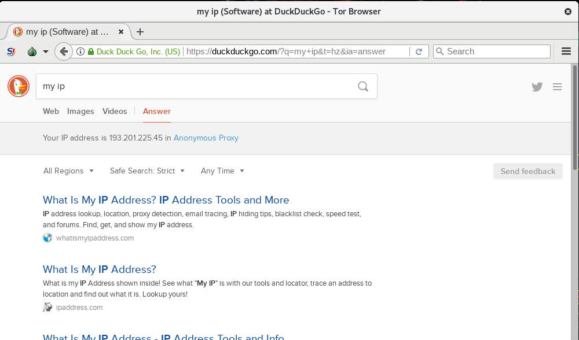This screenshot has height=340, width=579.
Task: Open the All Regions dropdown
Action: click(x=68, y=171)
